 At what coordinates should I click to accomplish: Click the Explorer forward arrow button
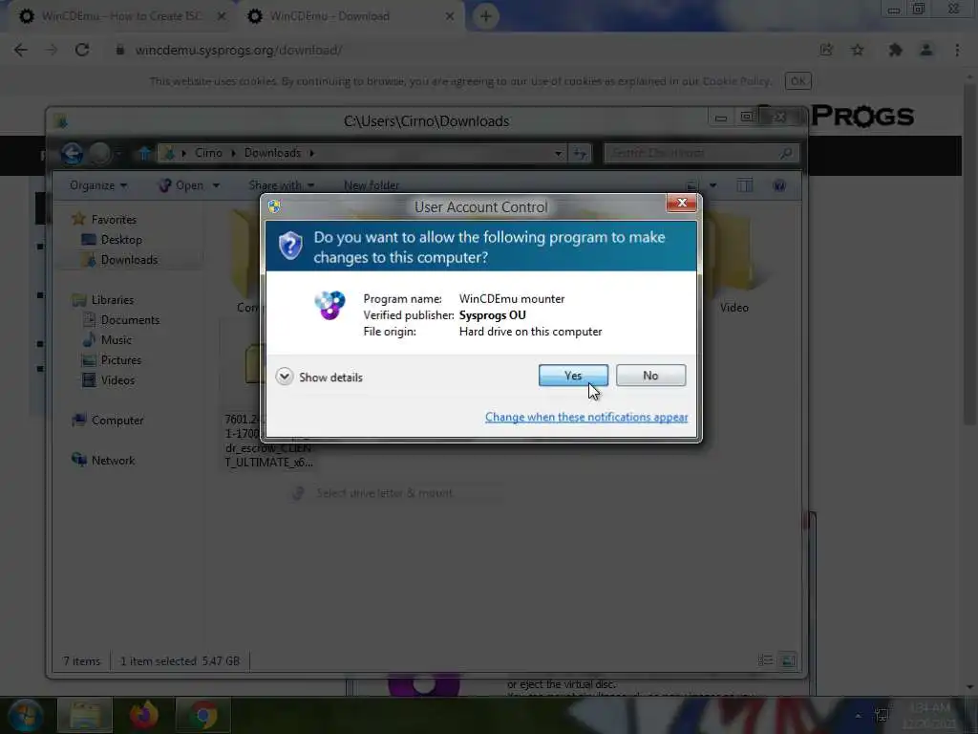tap(98, 153)
